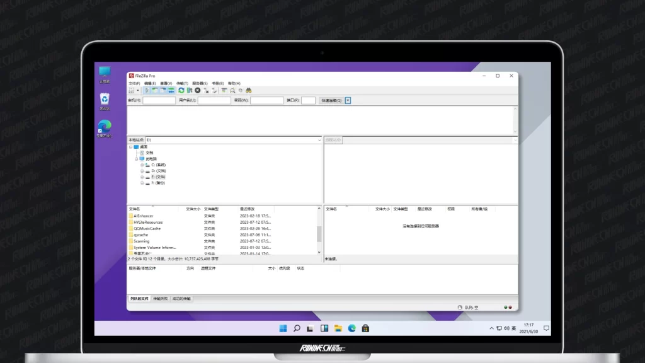645x363 pixels.
Task: Click the process queue icon
Action: click(x=189, y=91)
